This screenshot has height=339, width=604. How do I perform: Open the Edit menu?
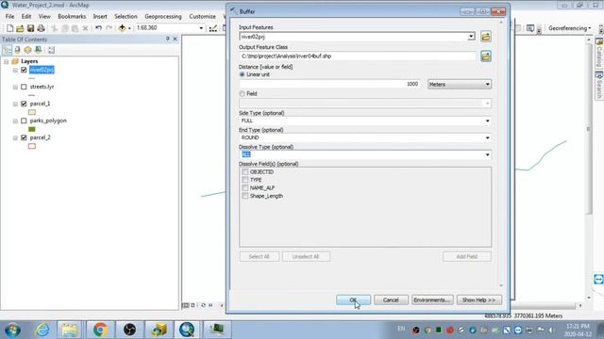pyautogui.click(x=26, y=17)
